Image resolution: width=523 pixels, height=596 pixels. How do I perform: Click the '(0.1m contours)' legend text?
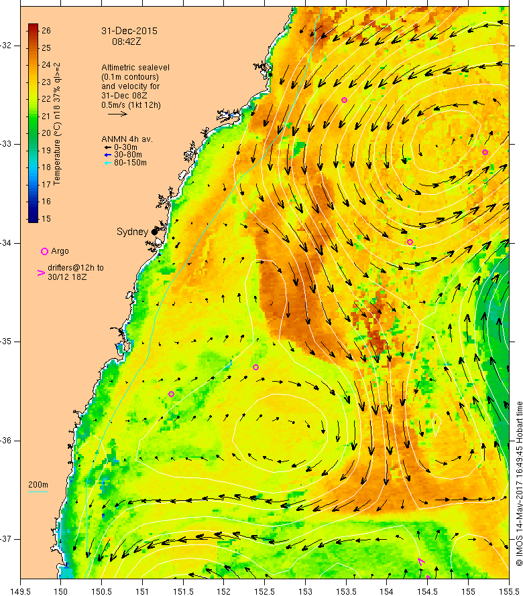130,77
